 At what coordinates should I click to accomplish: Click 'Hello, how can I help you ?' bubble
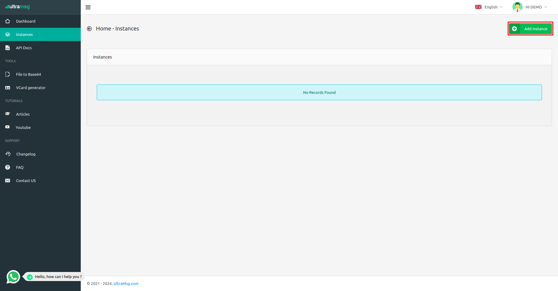point(54,277)
